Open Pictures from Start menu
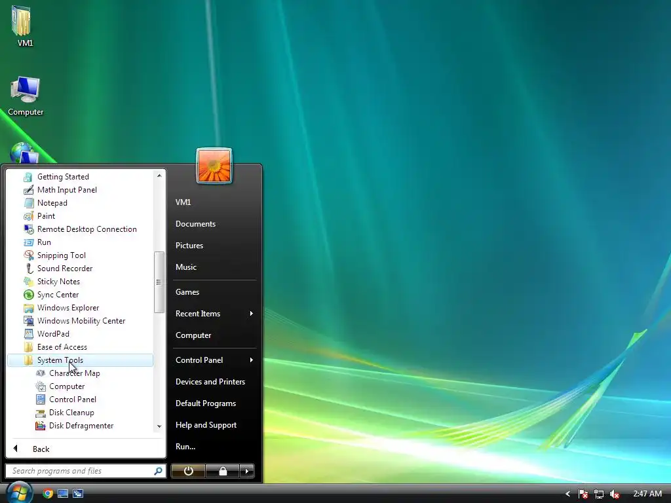The height and width of the screenshot is (503, 671). (189, 246)
